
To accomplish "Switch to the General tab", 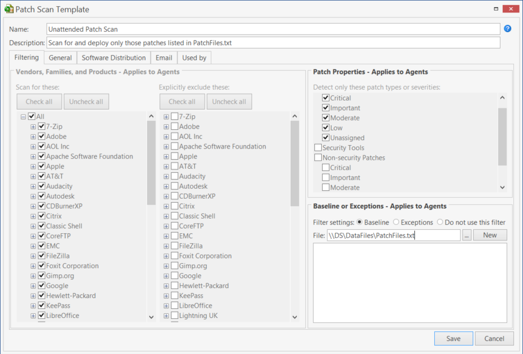I will (x=60, y=58).
